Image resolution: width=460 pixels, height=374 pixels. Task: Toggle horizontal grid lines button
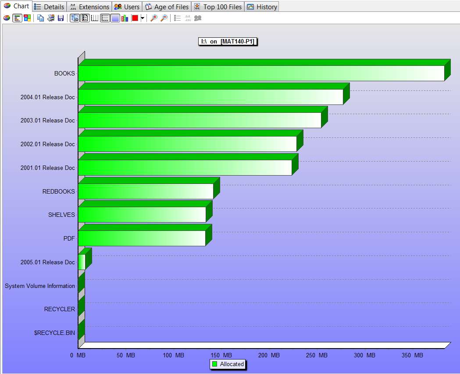coord(105,18)
